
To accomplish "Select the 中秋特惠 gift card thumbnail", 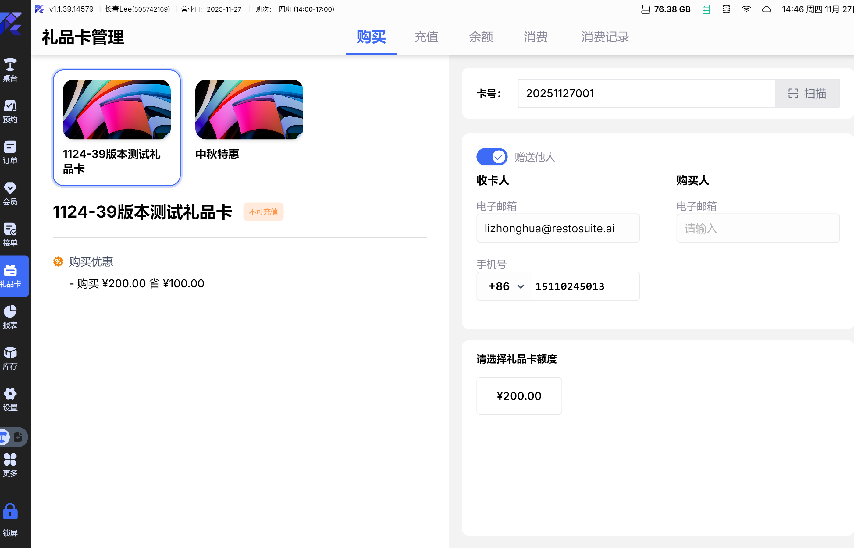I will [x=249, y=110].
